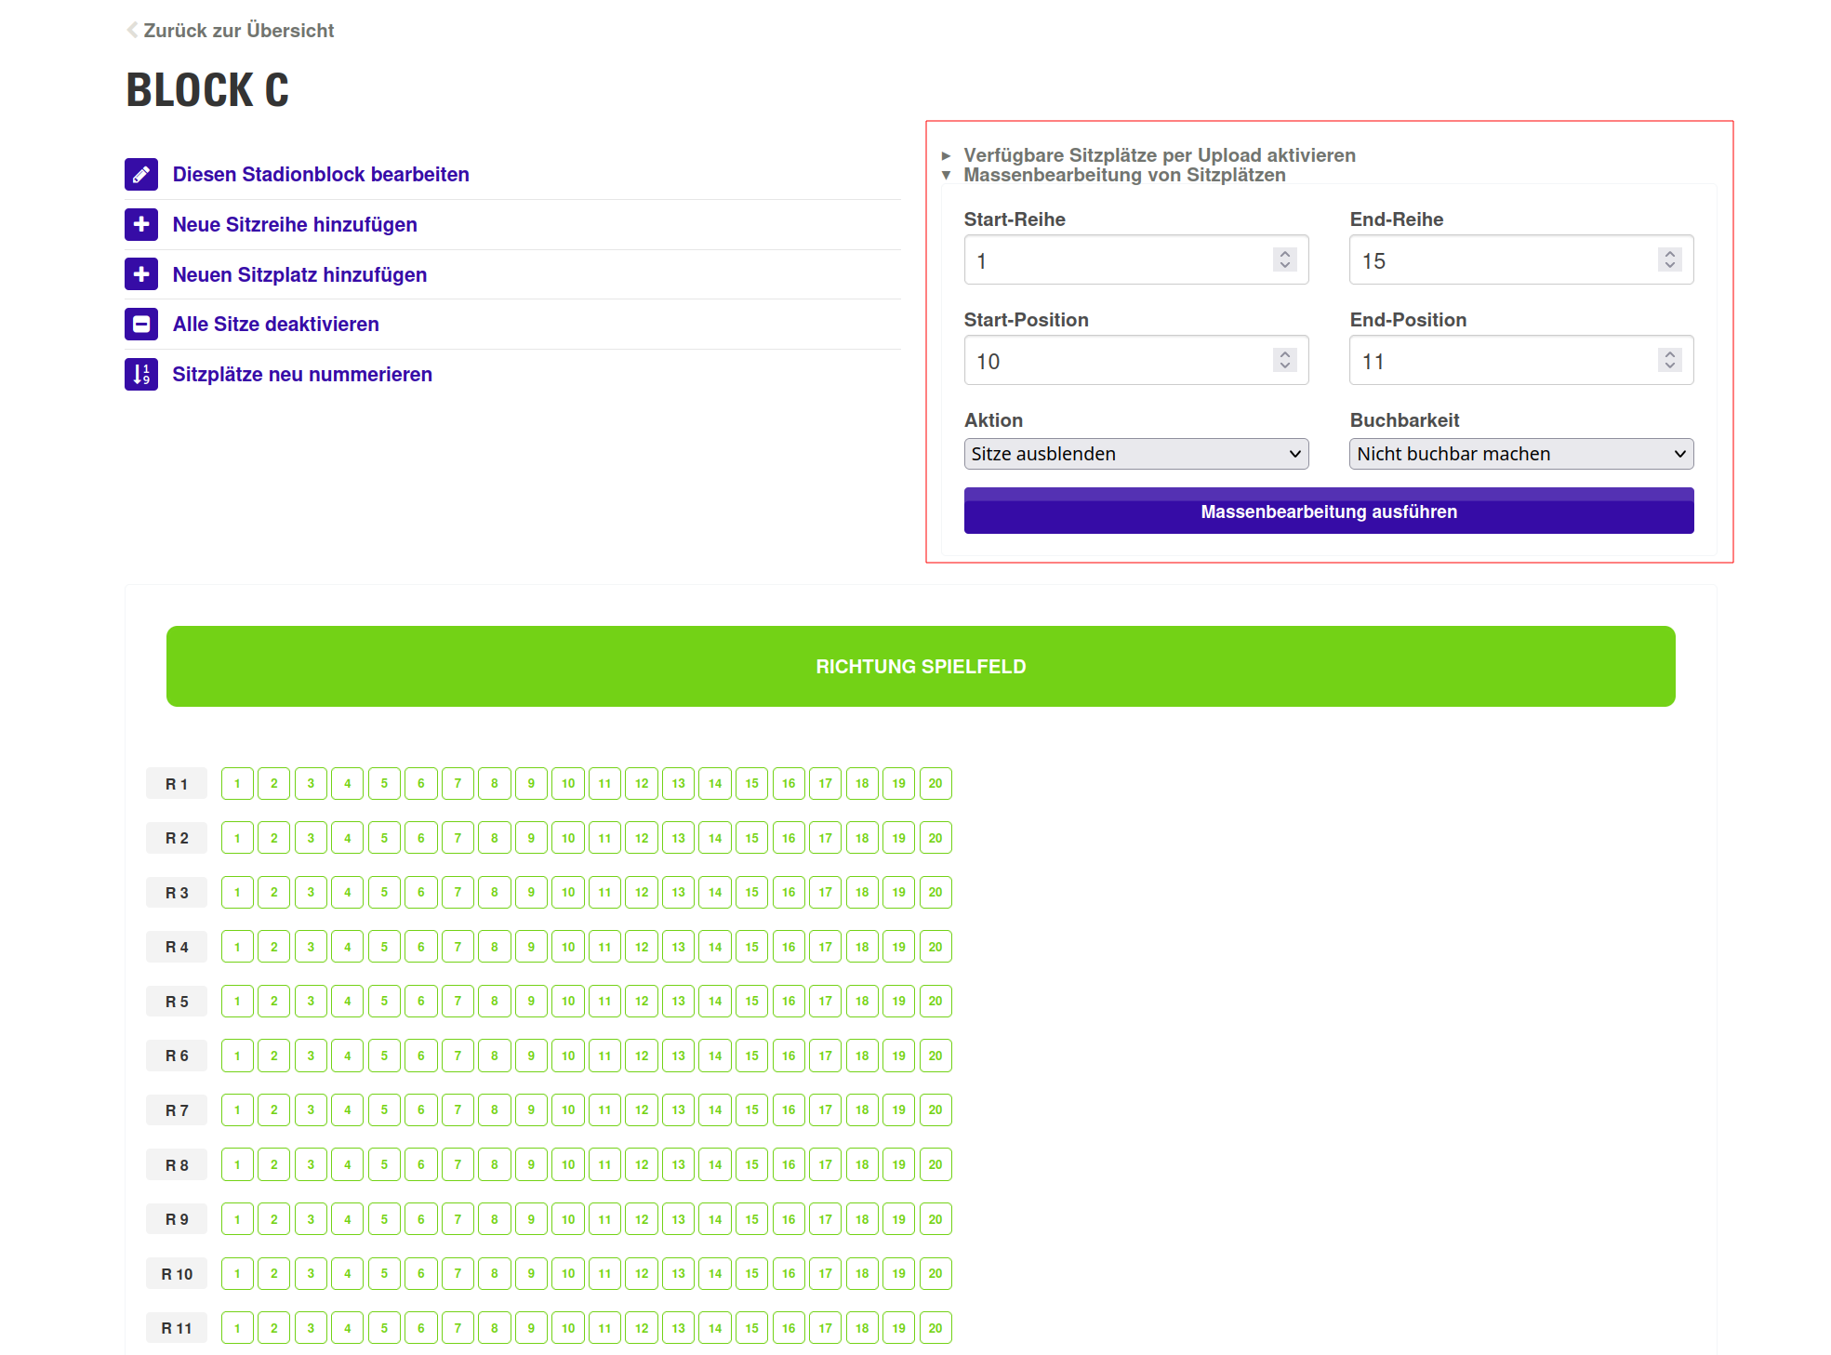Collapse Massenbearbeitung von Sitzplätzen section
Viewport: 1831px width, 1355px height.
[1123, 175]
